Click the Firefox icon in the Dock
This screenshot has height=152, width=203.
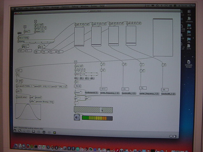click(x=28, y=146)
